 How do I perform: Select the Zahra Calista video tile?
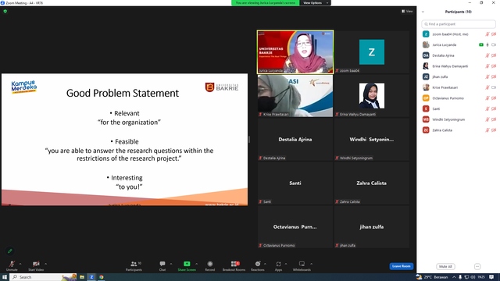click(x=372, y=183)
